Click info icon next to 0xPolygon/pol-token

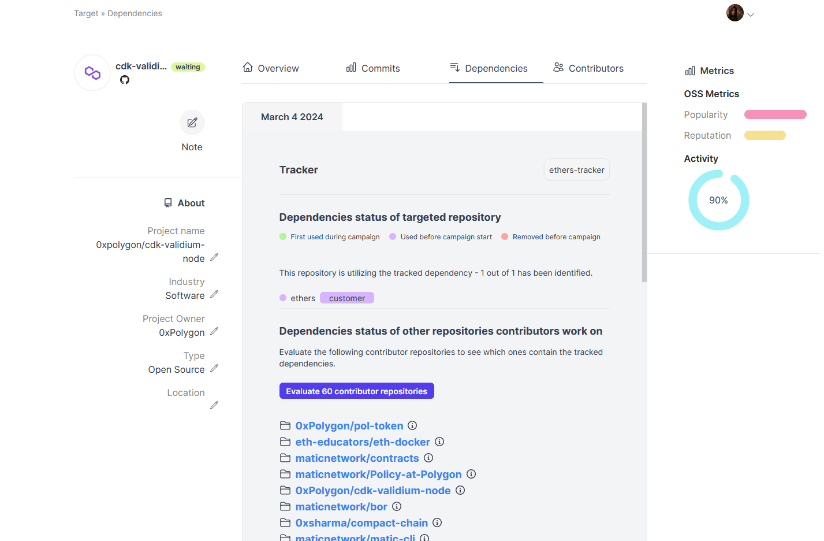412,425
